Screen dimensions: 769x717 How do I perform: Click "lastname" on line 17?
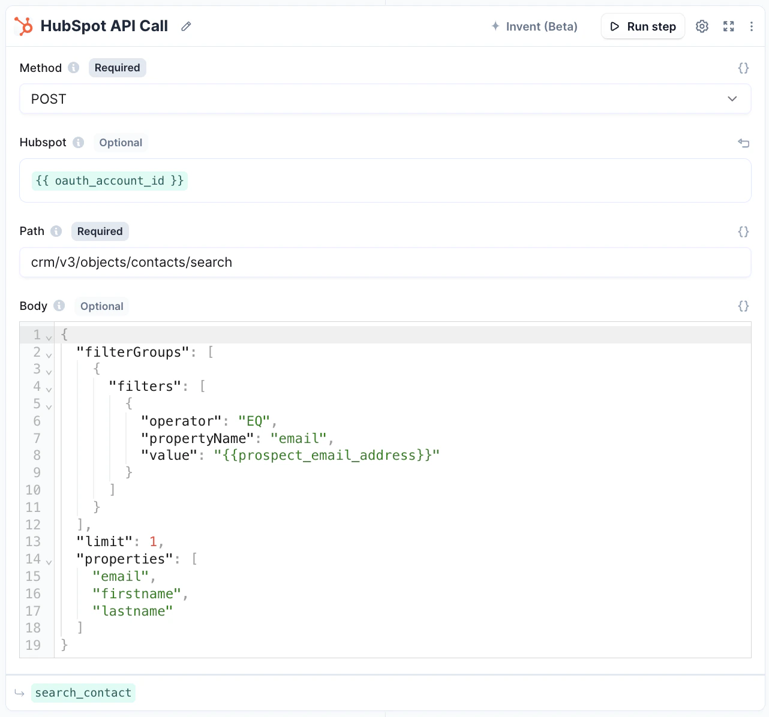pyautogui.click(x=133, y=611)
